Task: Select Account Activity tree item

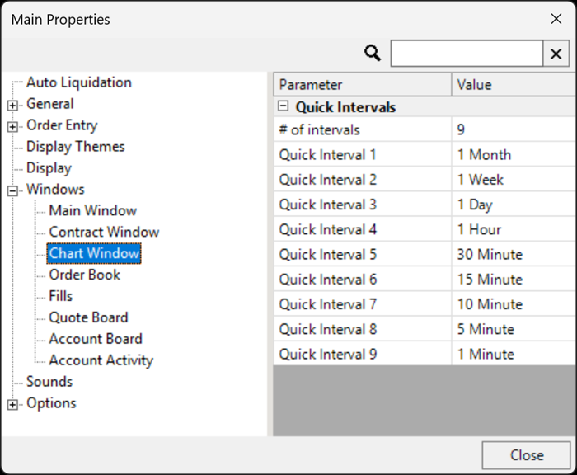Action: pyautogui.click(x=101, y=360)
